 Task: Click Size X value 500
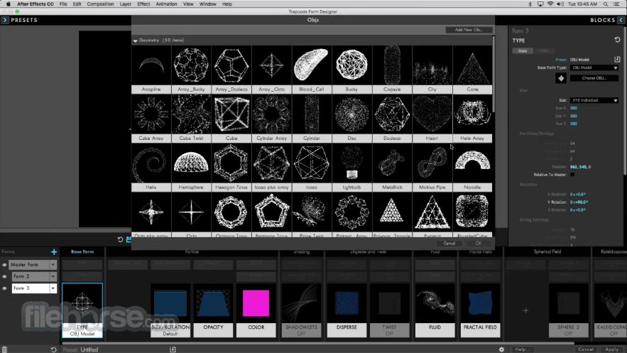coord(574,108)
